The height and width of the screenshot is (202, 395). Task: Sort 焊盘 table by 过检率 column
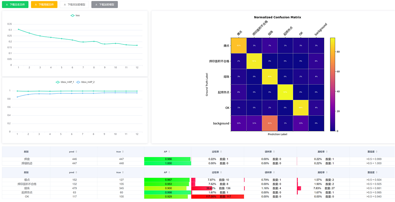(221, 151)
